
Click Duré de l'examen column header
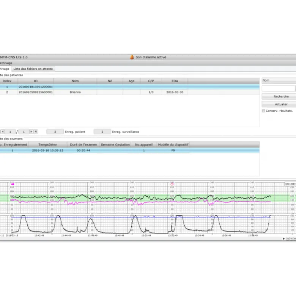[83, 145]
